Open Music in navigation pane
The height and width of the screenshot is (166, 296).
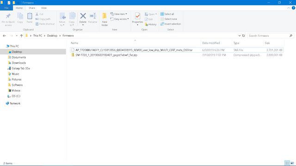pos(13,74)
